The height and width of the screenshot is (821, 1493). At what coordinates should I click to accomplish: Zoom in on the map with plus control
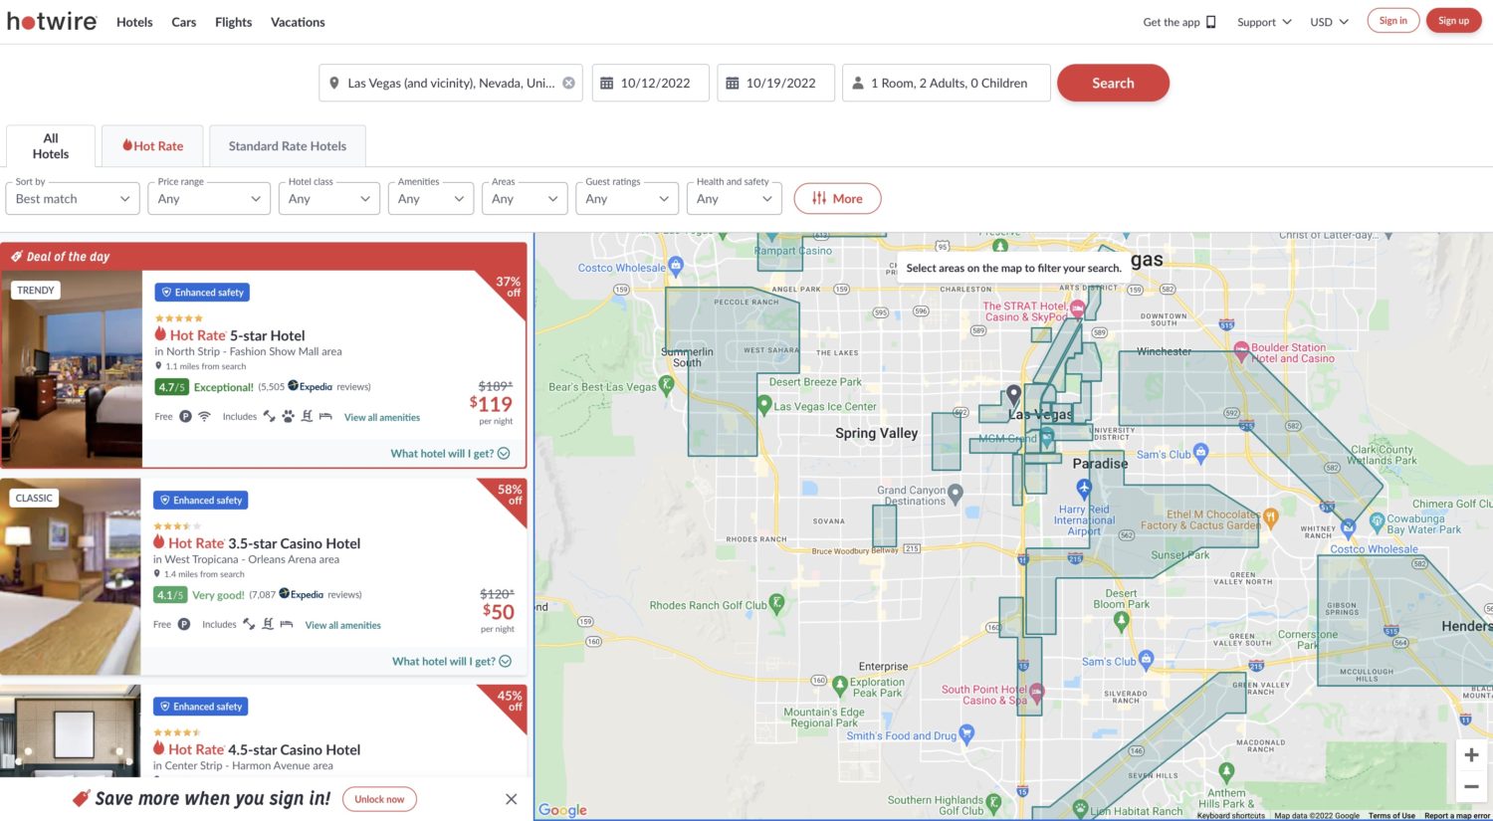[1471, 754]
